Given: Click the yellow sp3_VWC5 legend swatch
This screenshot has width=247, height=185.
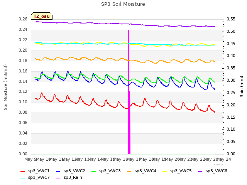Looking at the screenshot, I should pos(165,171).
